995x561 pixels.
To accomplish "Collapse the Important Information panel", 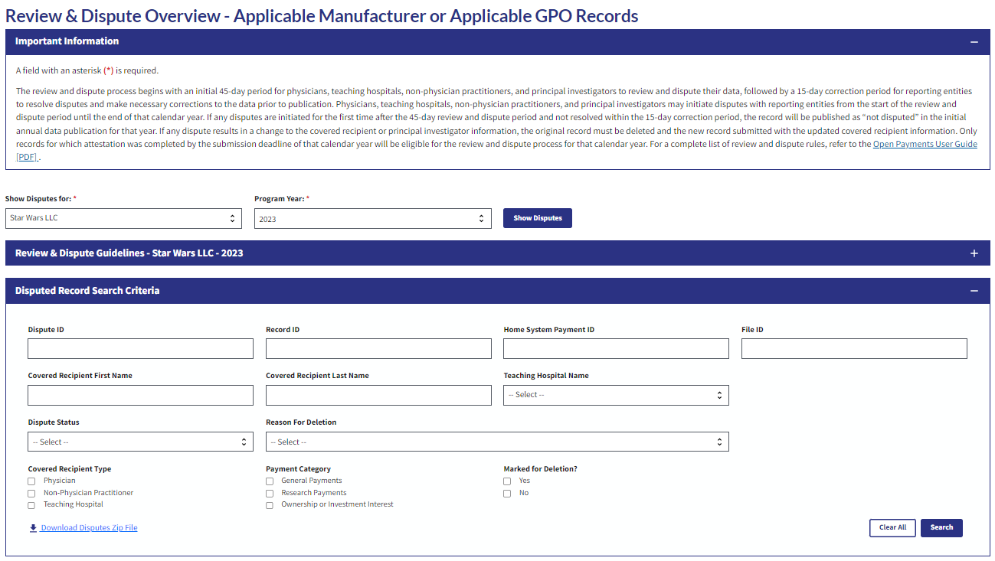I will (x=974, y=42).
